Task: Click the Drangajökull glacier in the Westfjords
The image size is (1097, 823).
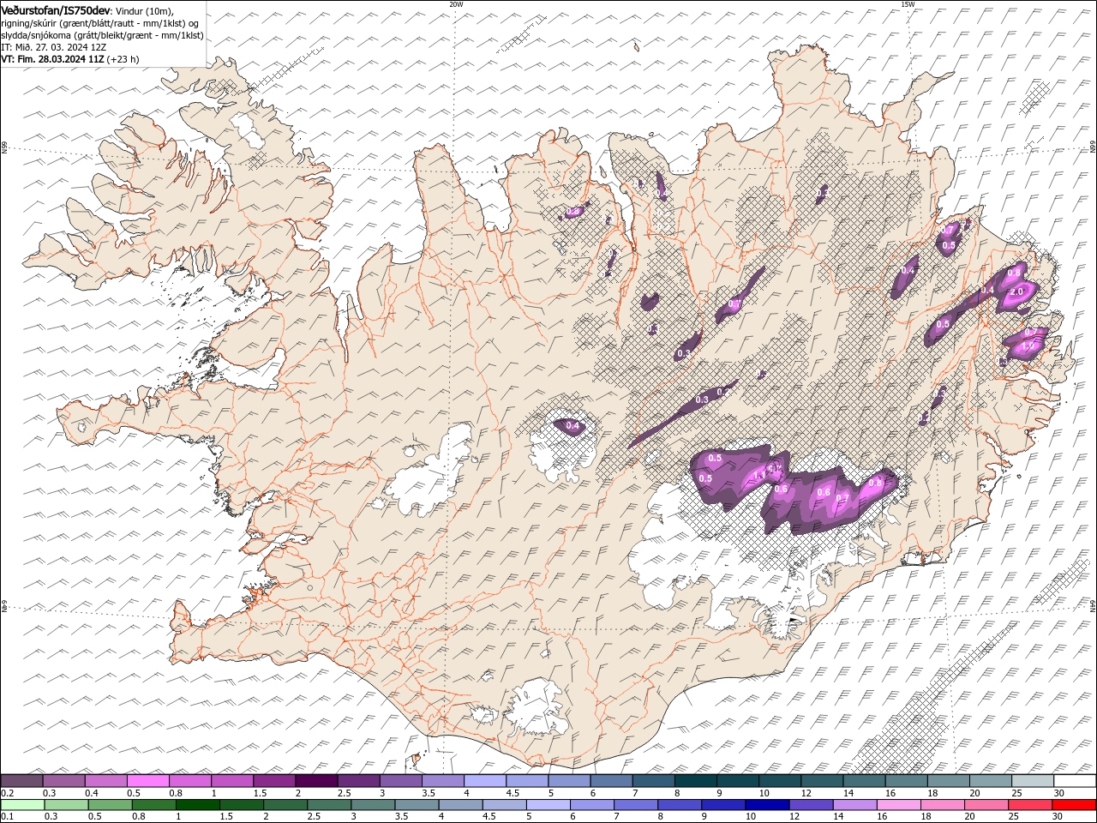Action: click(x=249, y=130)
